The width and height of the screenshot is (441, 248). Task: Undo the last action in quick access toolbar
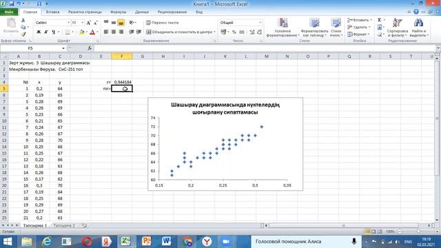[19, 4]
